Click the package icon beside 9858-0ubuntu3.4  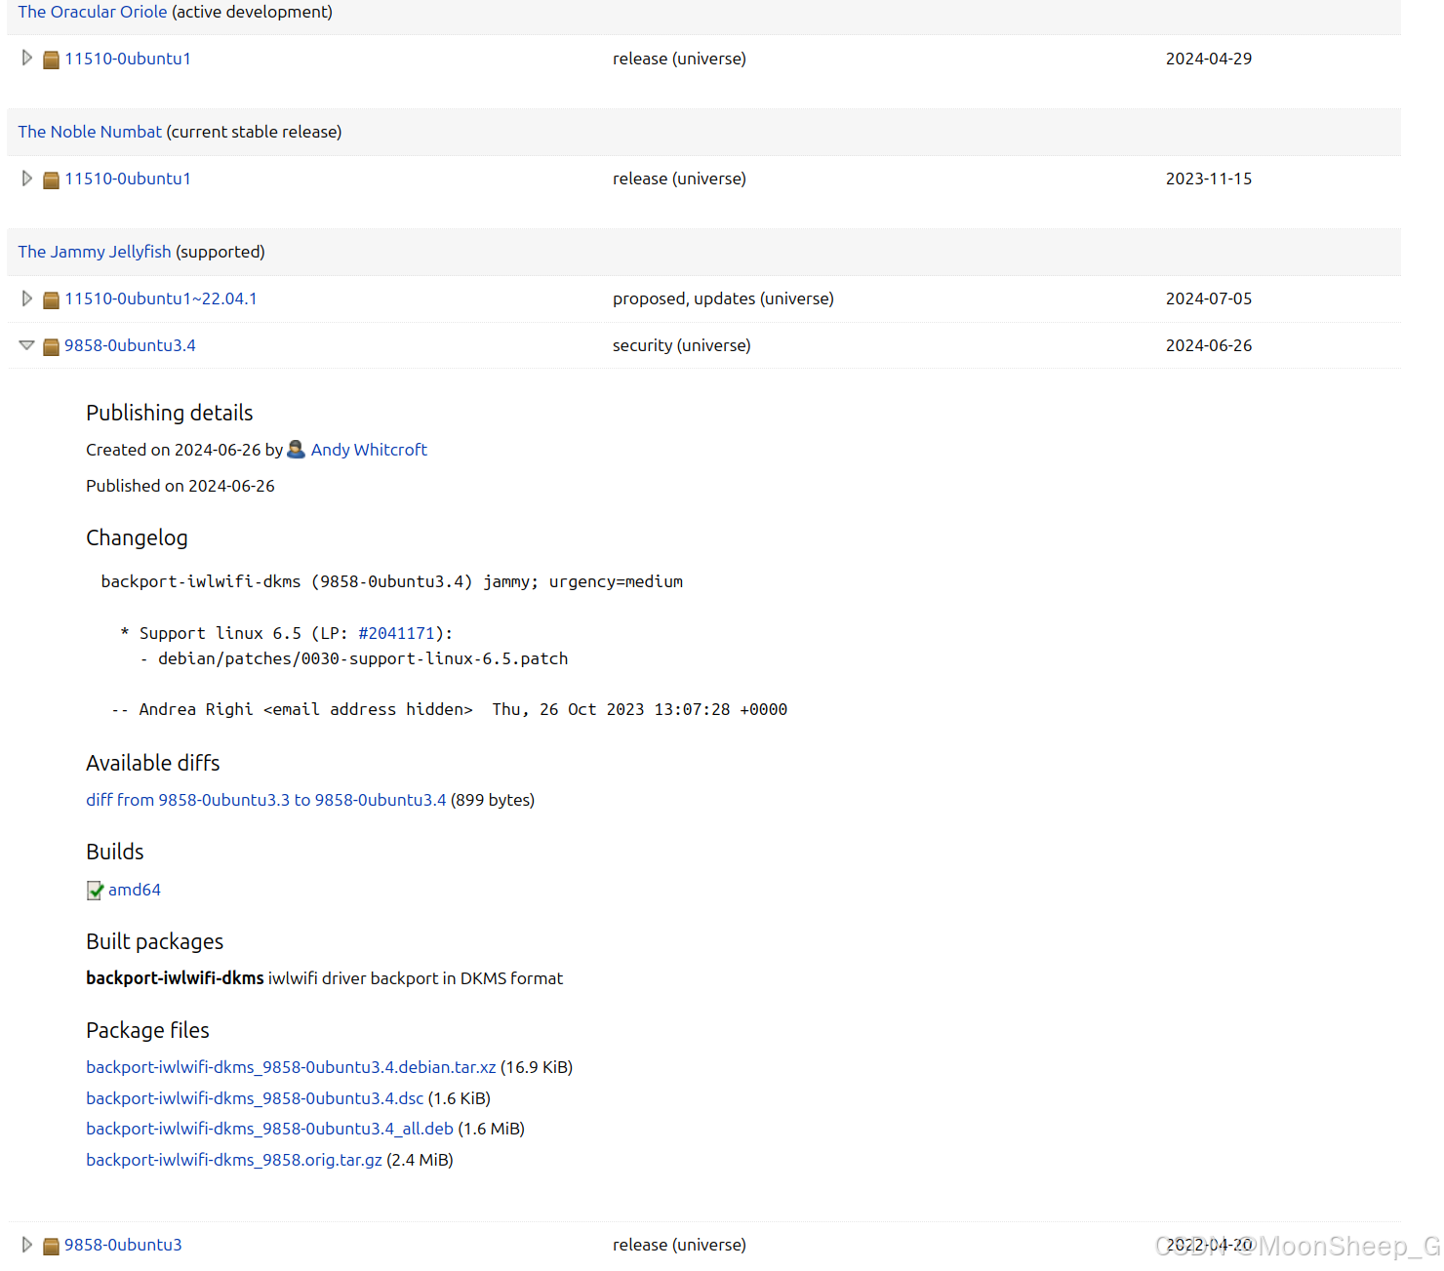[x=51, y=346]
